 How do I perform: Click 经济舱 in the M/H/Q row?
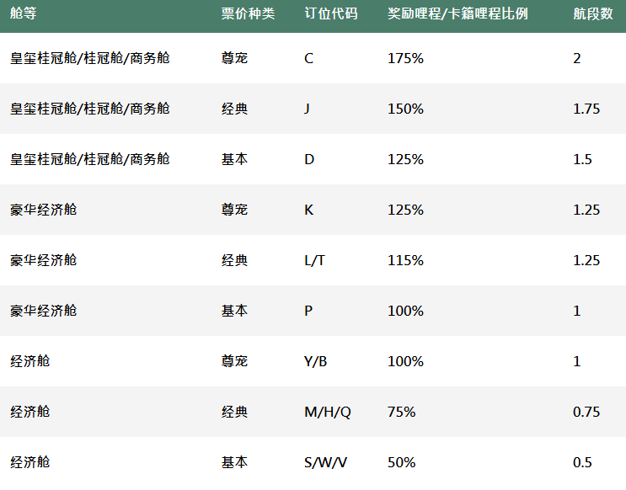[x=30, y=412]
